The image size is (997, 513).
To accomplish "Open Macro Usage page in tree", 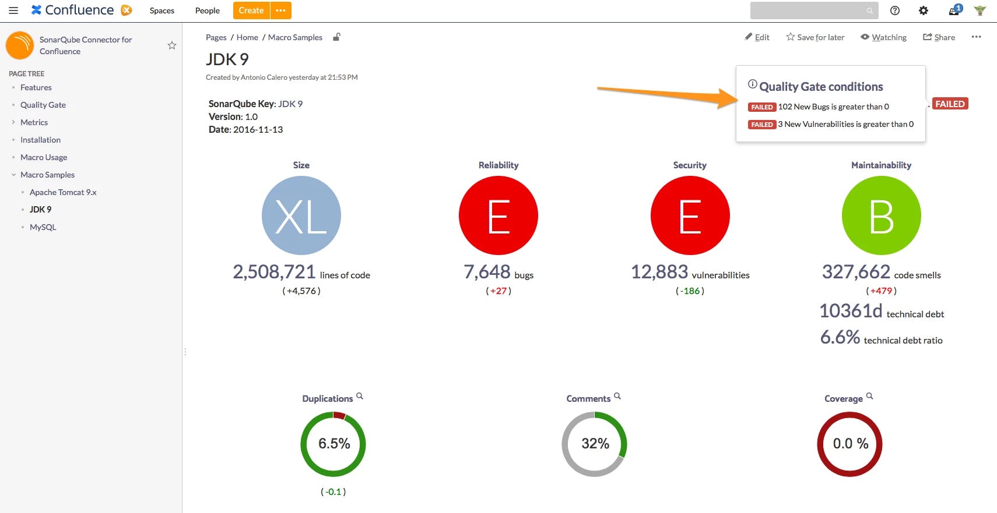I will tap(44, 157).
